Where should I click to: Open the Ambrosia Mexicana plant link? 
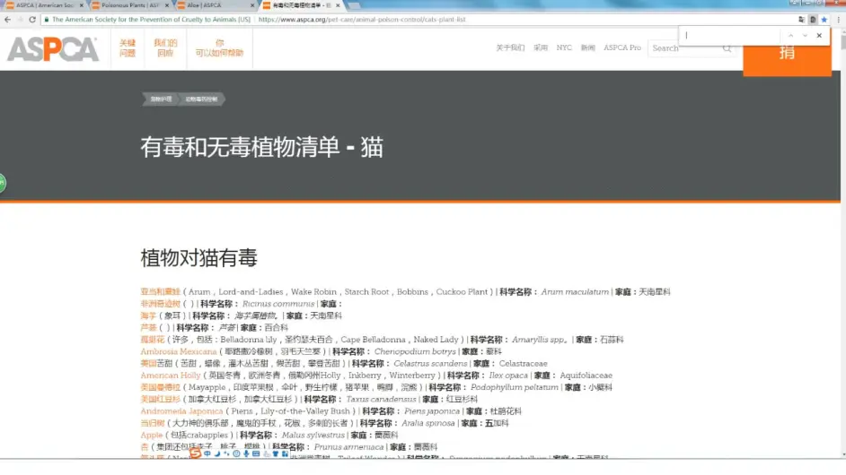(x=179, y=351)
